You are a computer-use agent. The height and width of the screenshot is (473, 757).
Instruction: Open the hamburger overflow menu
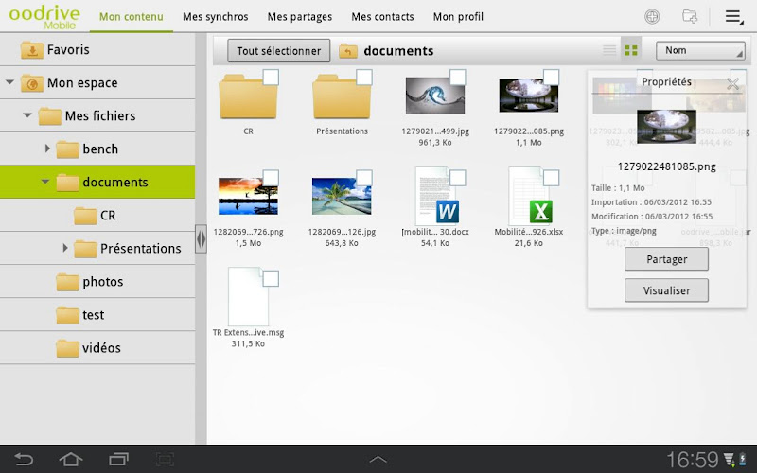pos(733,16)
